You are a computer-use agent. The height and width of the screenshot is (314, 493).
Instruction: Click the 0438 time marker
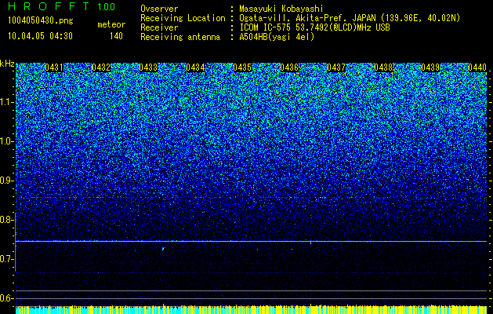click(x=383, y=68)
